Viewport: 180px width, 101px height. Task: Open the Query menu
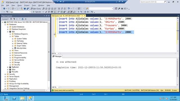coord(19,5)
